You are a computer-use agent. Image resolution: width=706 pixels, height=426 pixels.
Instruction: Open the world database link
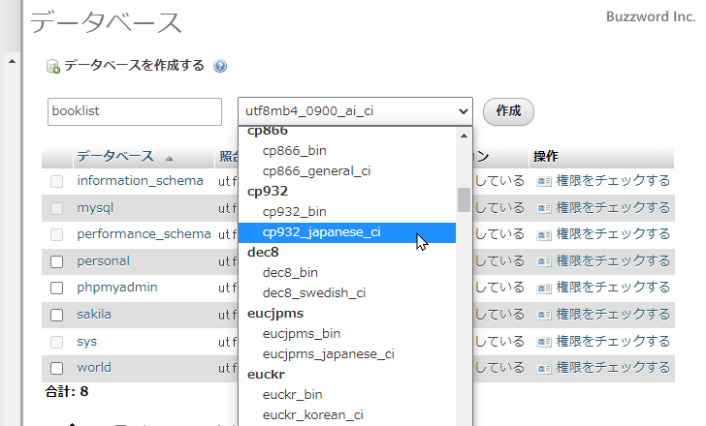(94, 368)
